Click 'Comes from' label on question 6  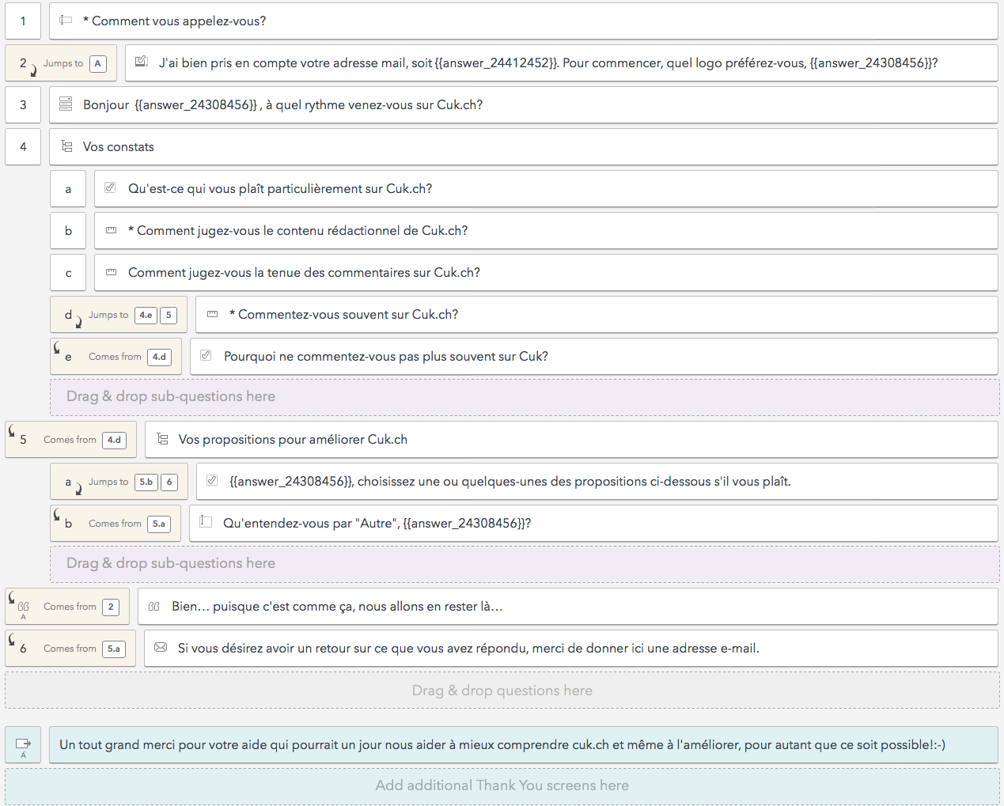click(x=70, y=649)
